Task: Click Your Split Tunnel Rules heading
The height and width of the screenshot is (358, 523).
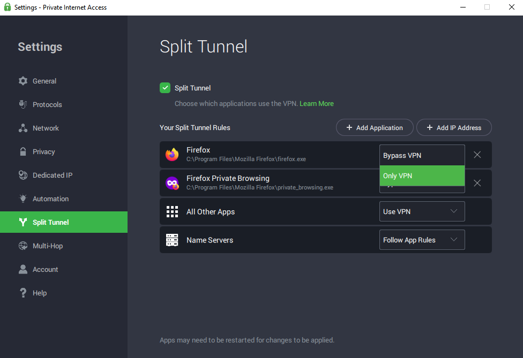Action: pyautogui.click(x=195, y=128)
